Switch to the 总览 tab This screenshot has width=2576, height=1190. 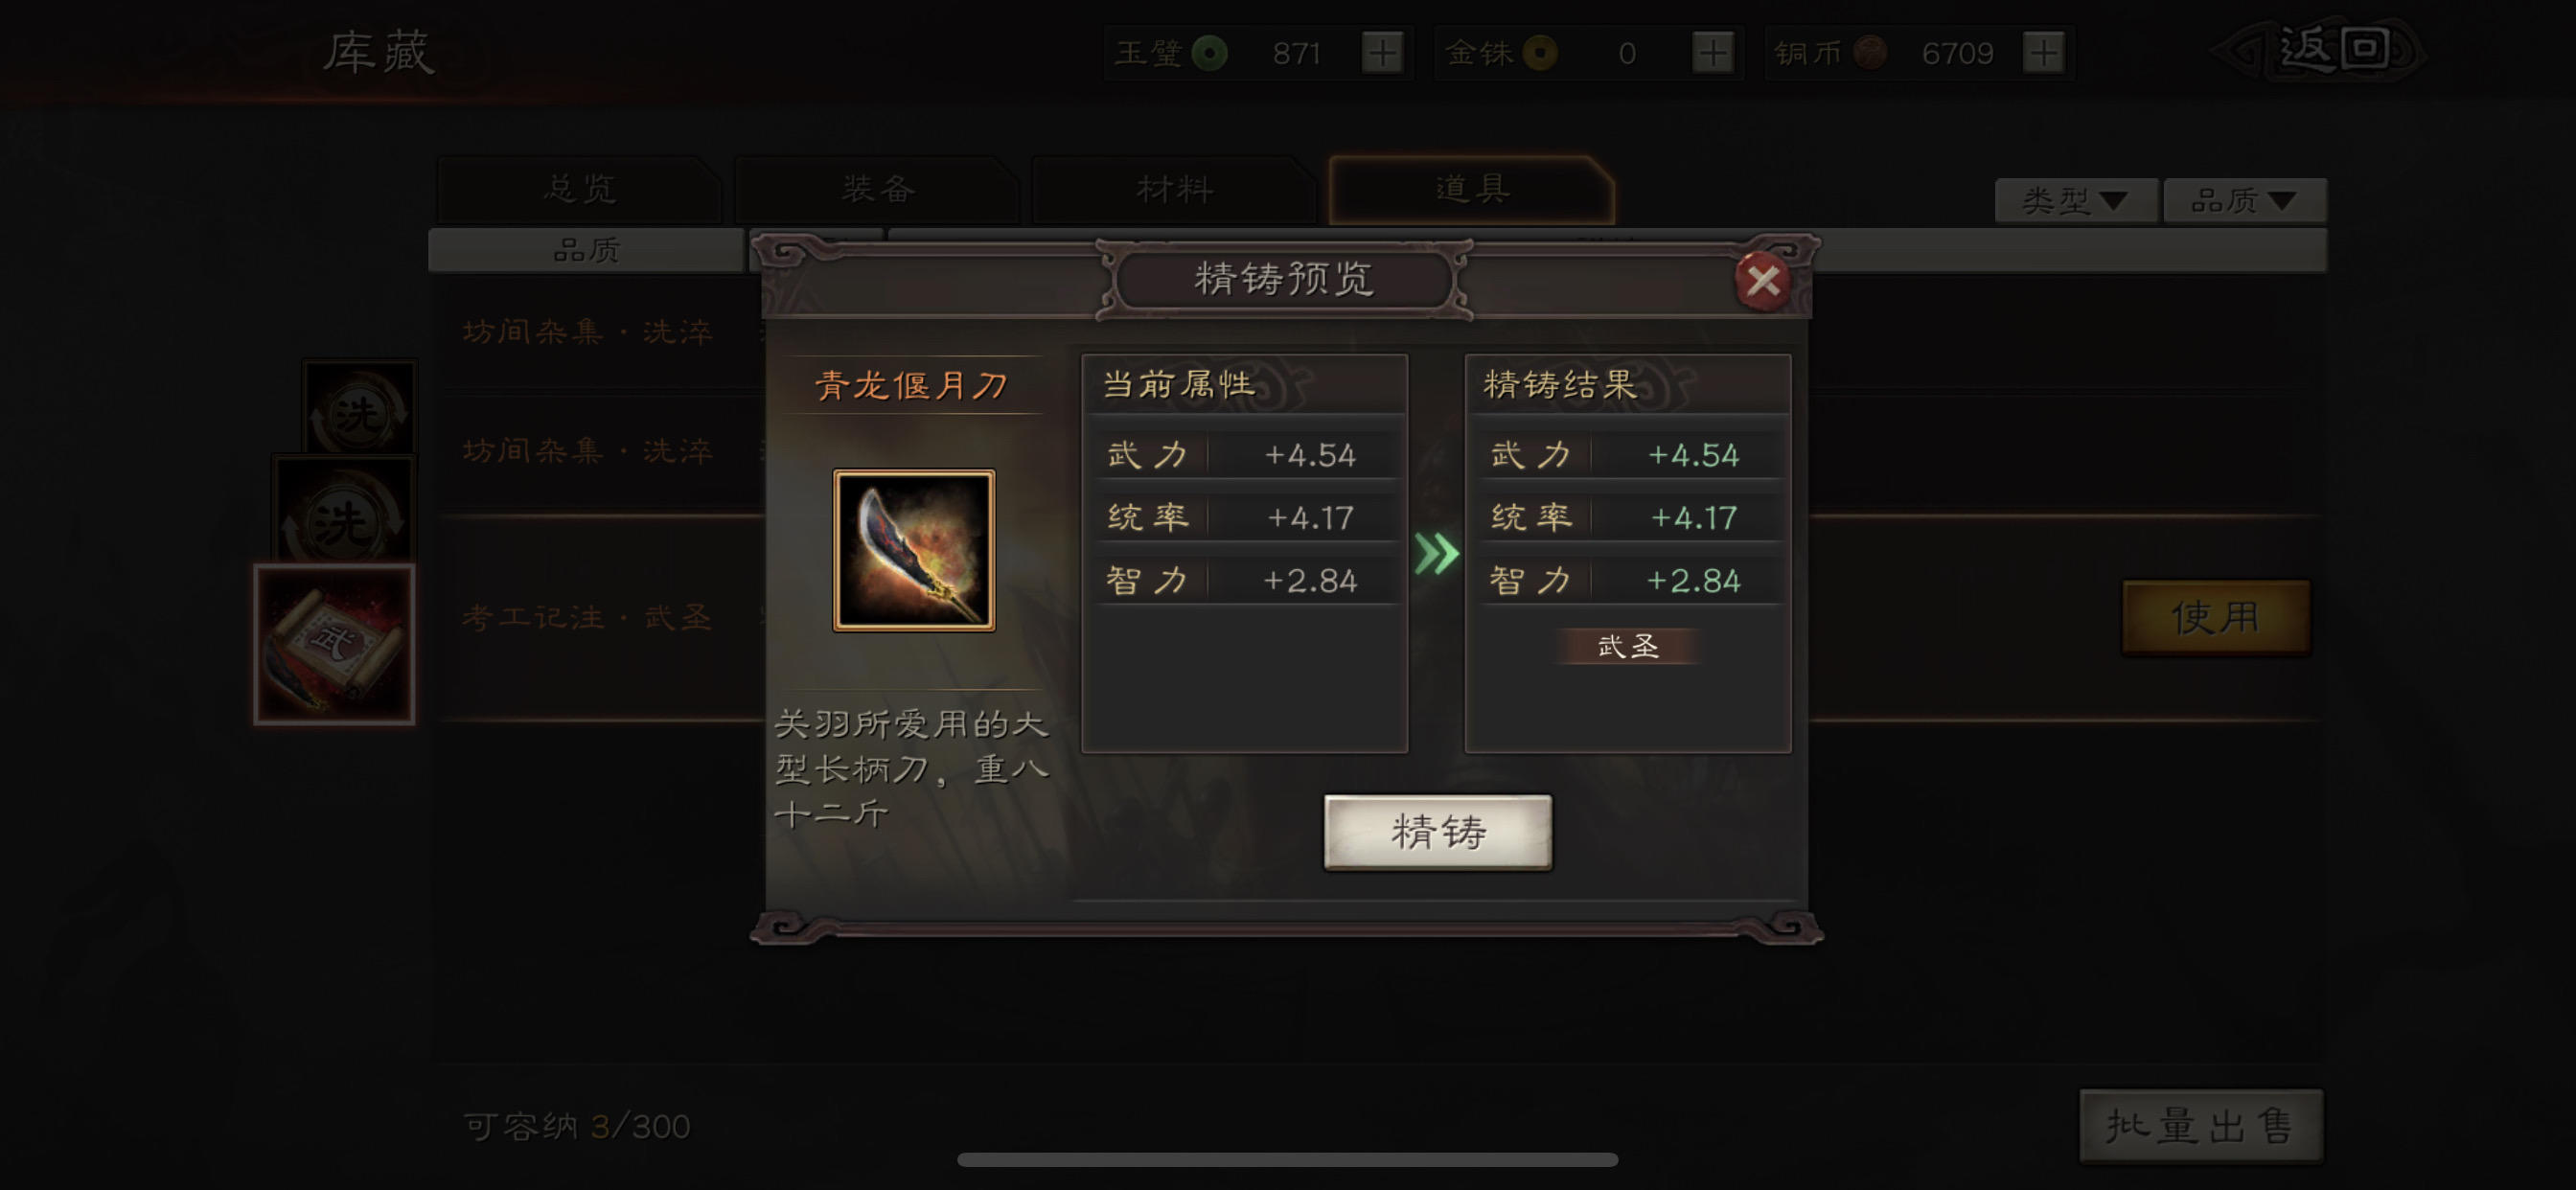coord(579,189)
